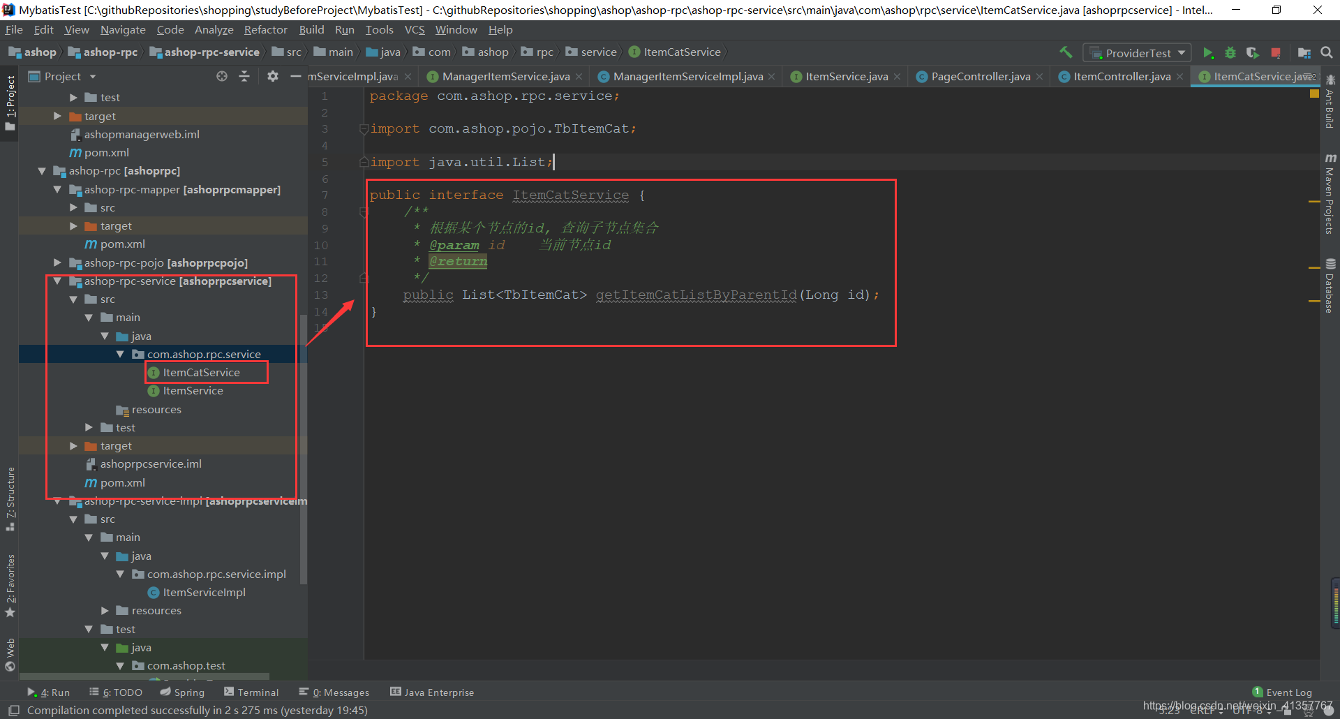Open the Analyze menu
The height and width of the screenshot is (719, 1340).
(x=214, y=30)
